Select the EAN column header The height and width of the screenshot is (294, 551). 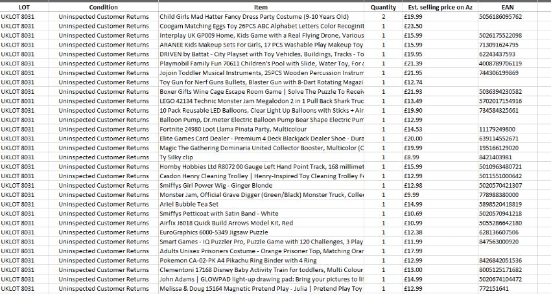coord(508,7)
